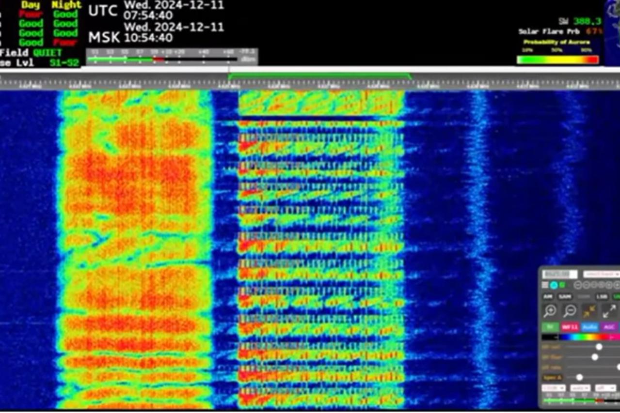Click the zoom out magnifier icon
This screenshot has width=620, height=413.
coord(570,311)
